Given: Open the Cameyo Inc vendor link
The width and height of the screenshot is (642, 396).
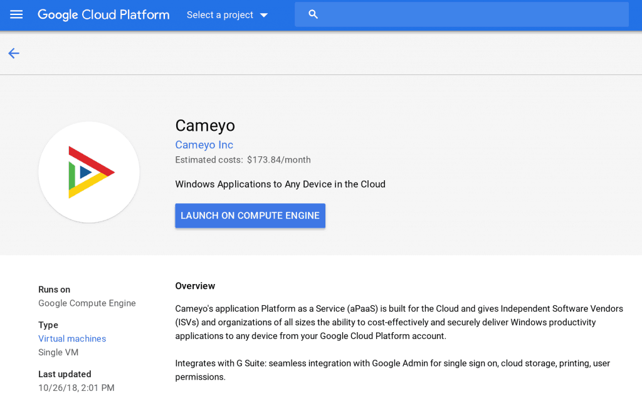Looking at the screenshot, I should click(204, 145).
